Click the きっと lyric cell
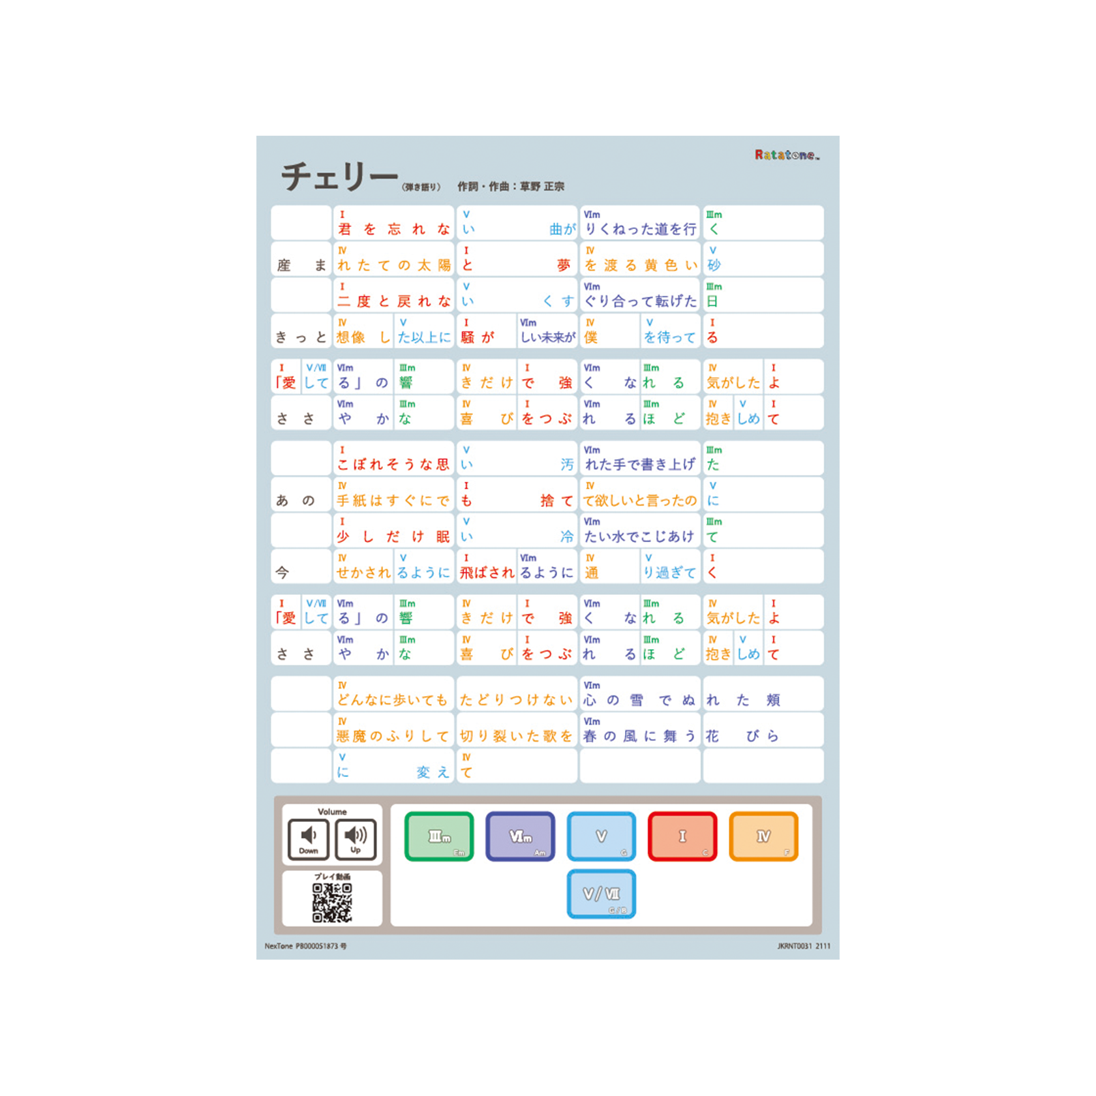This screenshot has width=1096, height=1096. (301, 331)
